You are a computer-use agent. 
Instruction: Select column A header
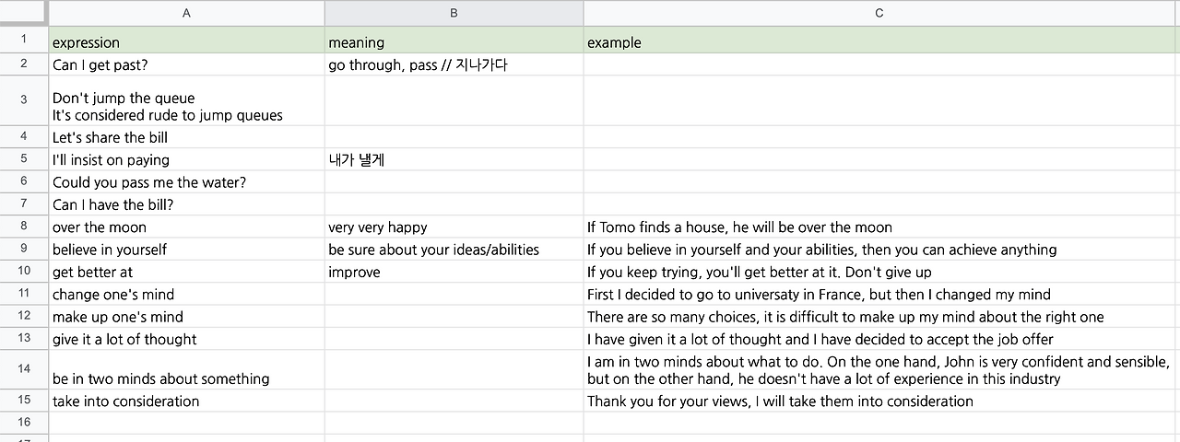[186, 13]
